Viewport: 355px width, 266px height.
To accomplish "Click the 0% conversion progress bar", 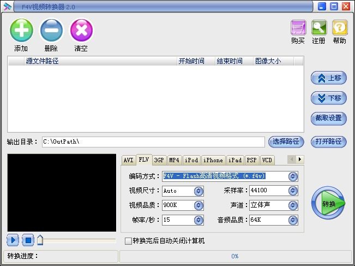I will [235, 257].
